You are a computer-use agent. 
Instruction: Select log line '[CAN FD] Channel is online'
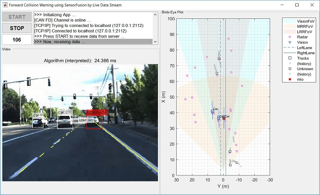tap(93, 20)
